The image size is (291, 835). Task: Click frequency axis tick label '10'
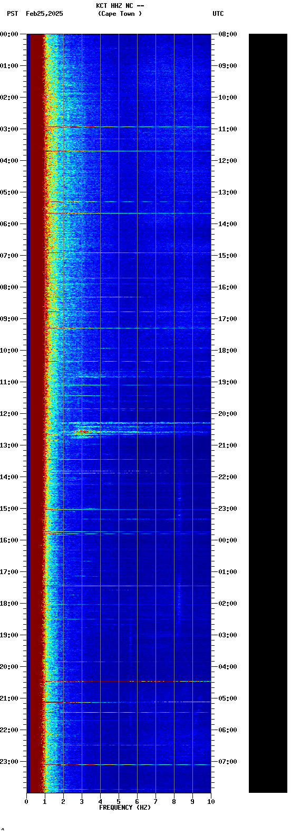point(211,802)
